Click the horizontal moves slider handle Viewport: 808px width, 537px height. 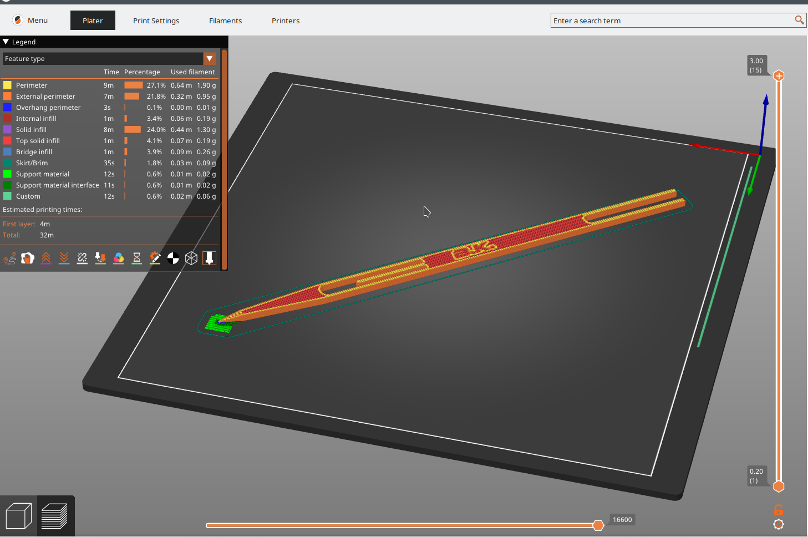click(598, 525)
